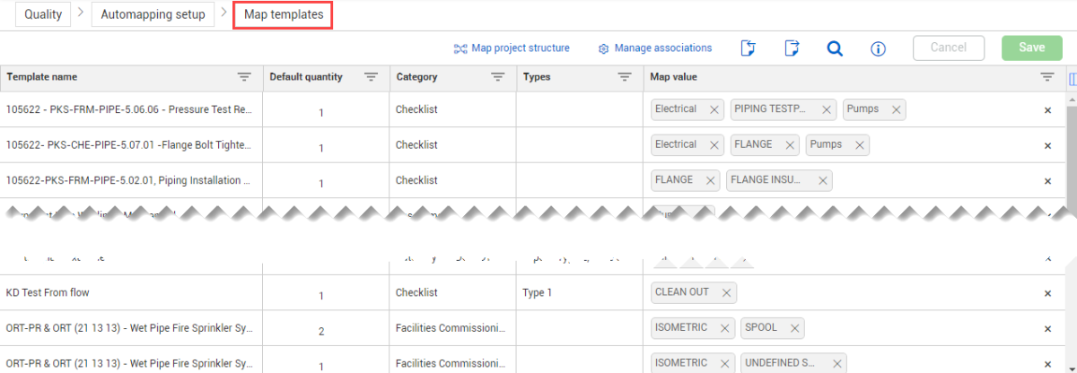Open the search magnifier icon
Image resolution: width=1077 pixels, height=373 pixels.
pyautogui.click(x=835, y=48)
